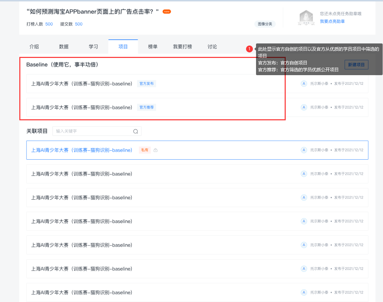Image resolution: width=383 pixels, height=302 pixels.
Task: Click the 新建项目 button
Action: 356,65
